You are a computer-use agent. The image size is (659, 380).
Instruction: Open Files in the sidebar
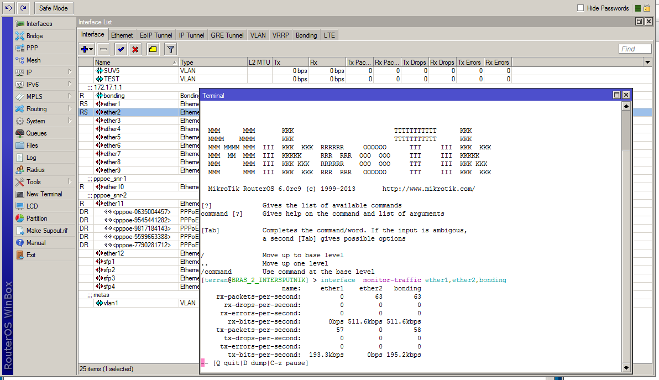click(x=32, y=145)
